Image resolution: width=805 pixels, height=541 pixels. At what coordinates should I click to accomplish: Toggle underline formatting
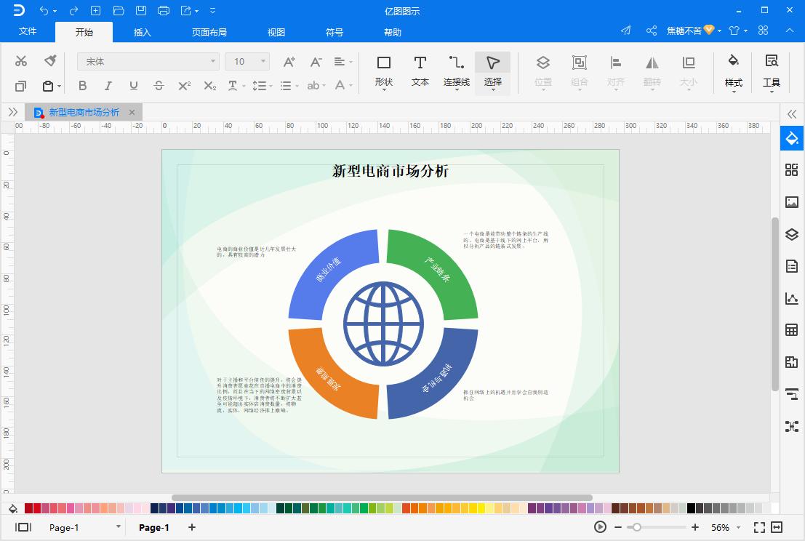(x=133, y=86)
